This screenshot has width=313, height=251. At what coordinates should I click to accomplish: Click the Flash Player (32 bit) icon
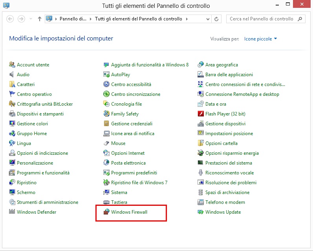201,114
